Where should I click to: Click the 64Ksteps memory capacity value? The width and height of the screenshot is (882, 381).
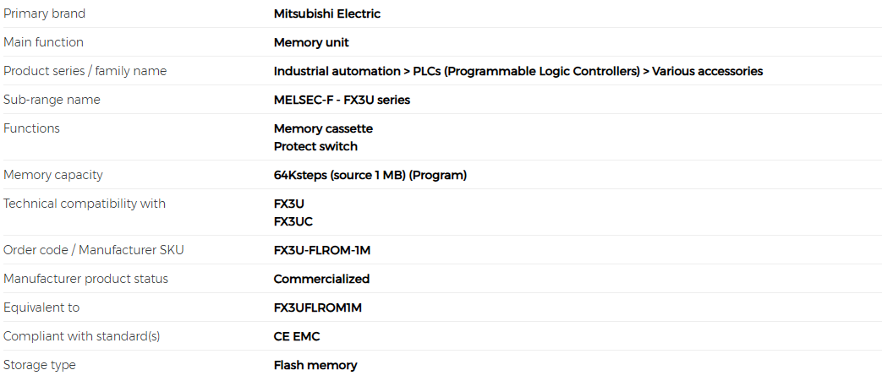coord(370,175)
